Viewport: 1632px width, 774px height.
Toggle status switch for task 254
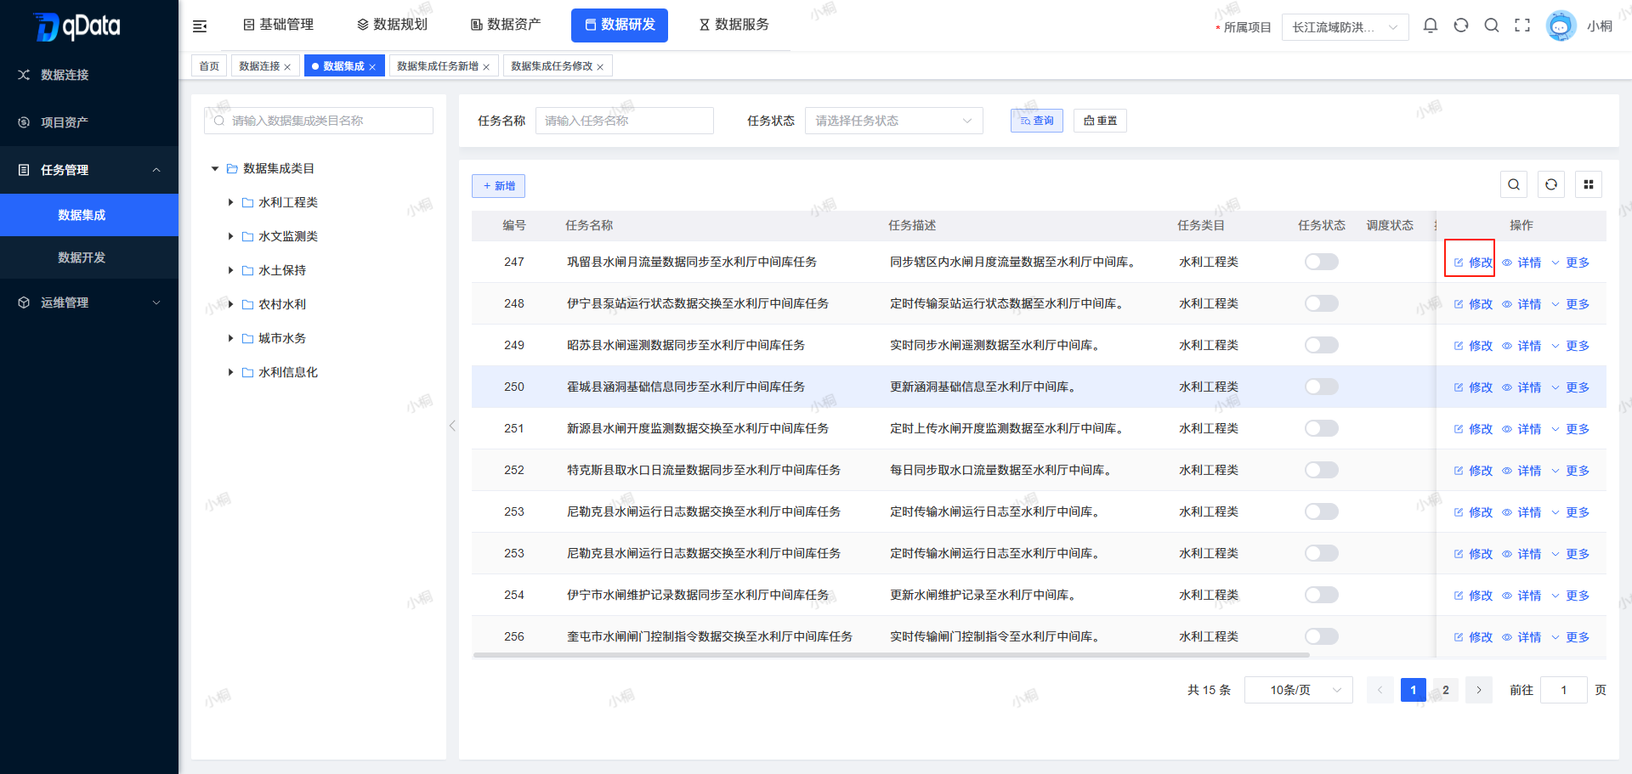click(1322, 595)
